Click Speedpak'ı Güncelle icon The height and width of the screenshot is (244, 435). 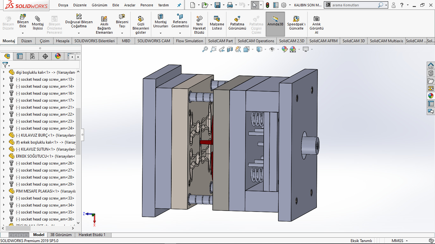coord(296,19)
